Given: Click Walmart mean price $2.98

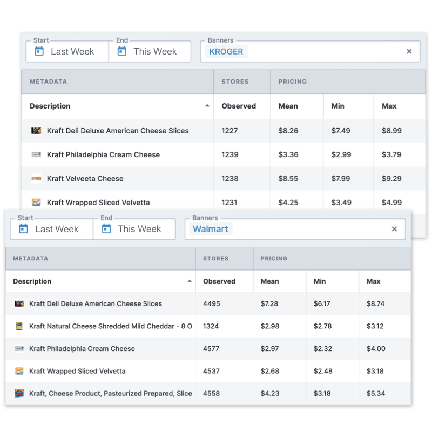Looking at the screenshot, I should coord(269,327).
